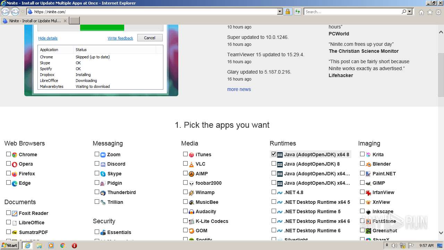Click the ninite.com address field
The height and width of the screenshot is (250, 444).
(x=155, y=11)
